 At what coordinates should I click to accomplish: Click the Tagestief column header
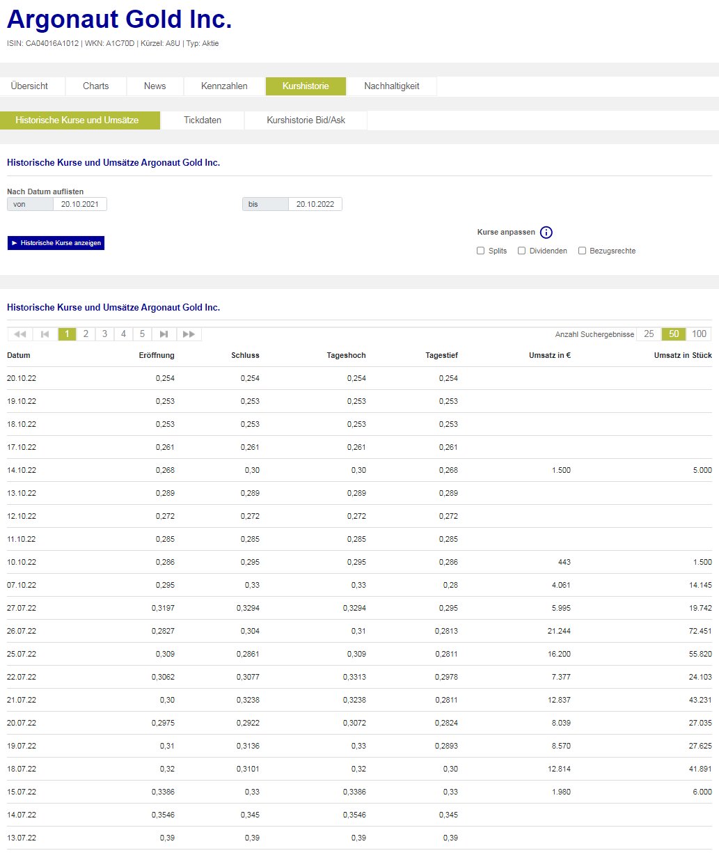(x=442, y=355)
